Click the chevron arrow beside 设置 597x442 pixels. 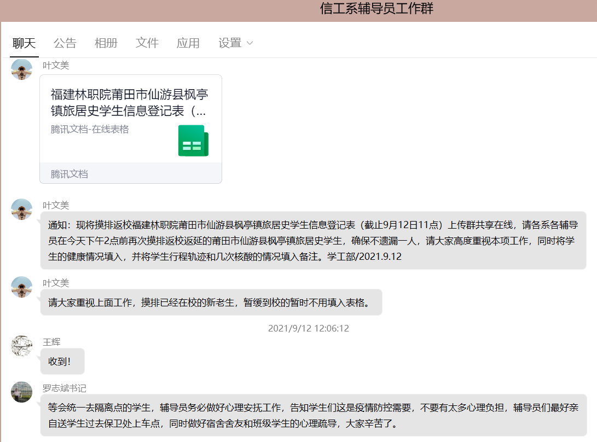tap(250, 43)
